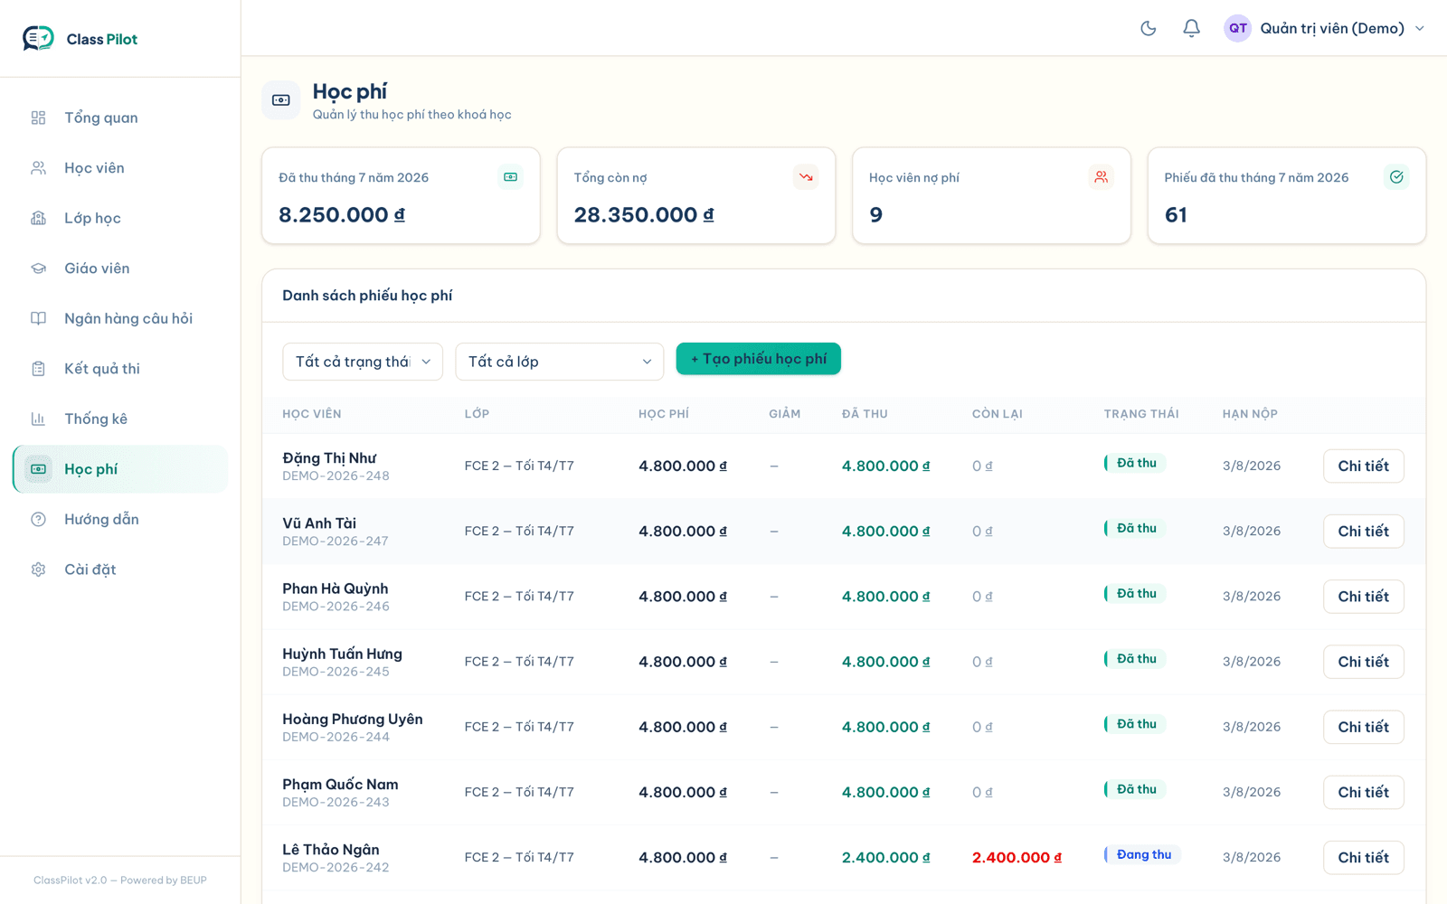Click the Giáo viên graduation cap icon

tap(38, 268)
